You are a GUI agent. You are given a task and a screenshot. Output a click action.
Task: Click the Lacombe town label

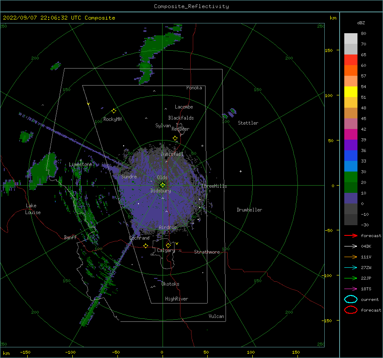[x=184, y=107]
